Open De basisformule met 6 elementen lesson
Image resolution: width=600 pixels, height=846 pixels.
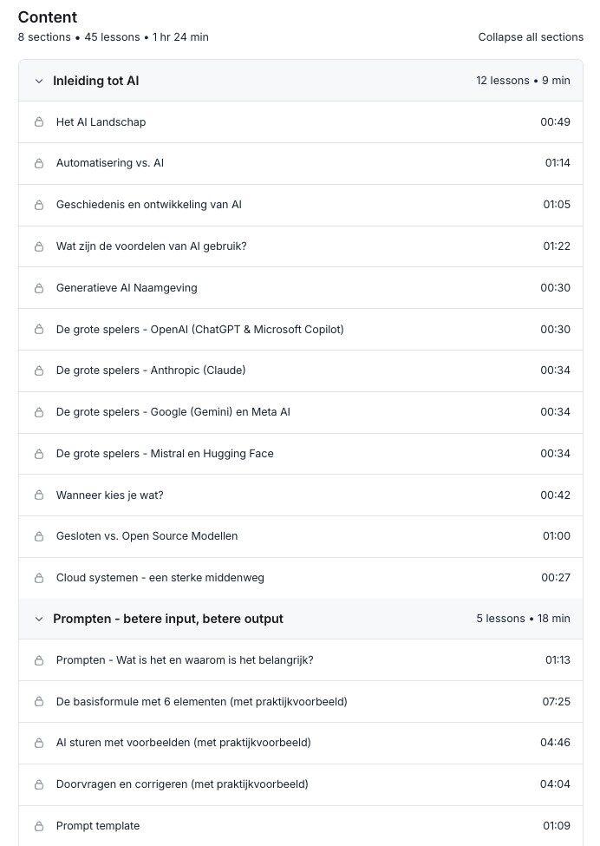click(x=201, y=702)
